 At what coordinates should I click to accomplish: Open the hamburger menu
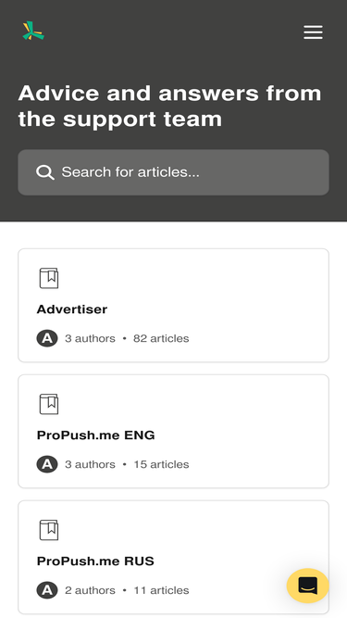(x=313, y=32)
